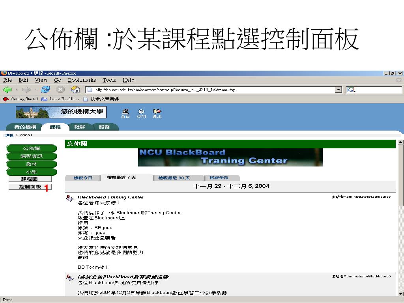The width and height of the screenshot is (404, 303).
Task: Click NCU BlackBoard Traning Center banner
Action: pos(230,157)
